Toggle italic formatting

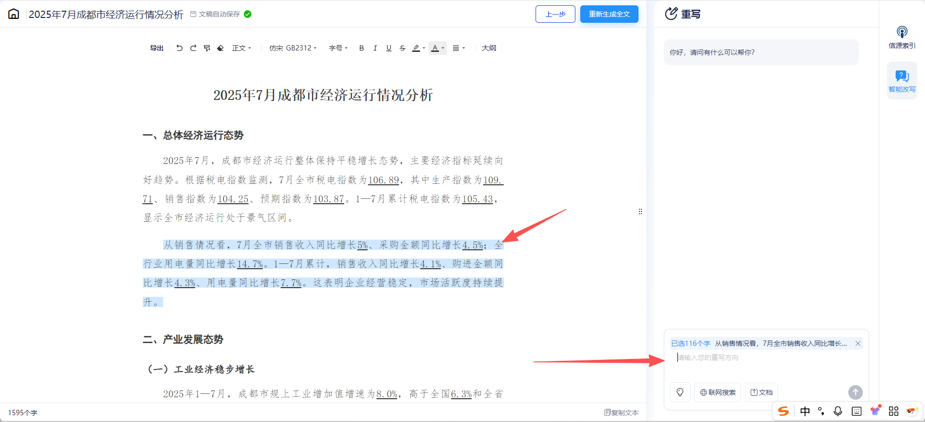tap(375, 48)
